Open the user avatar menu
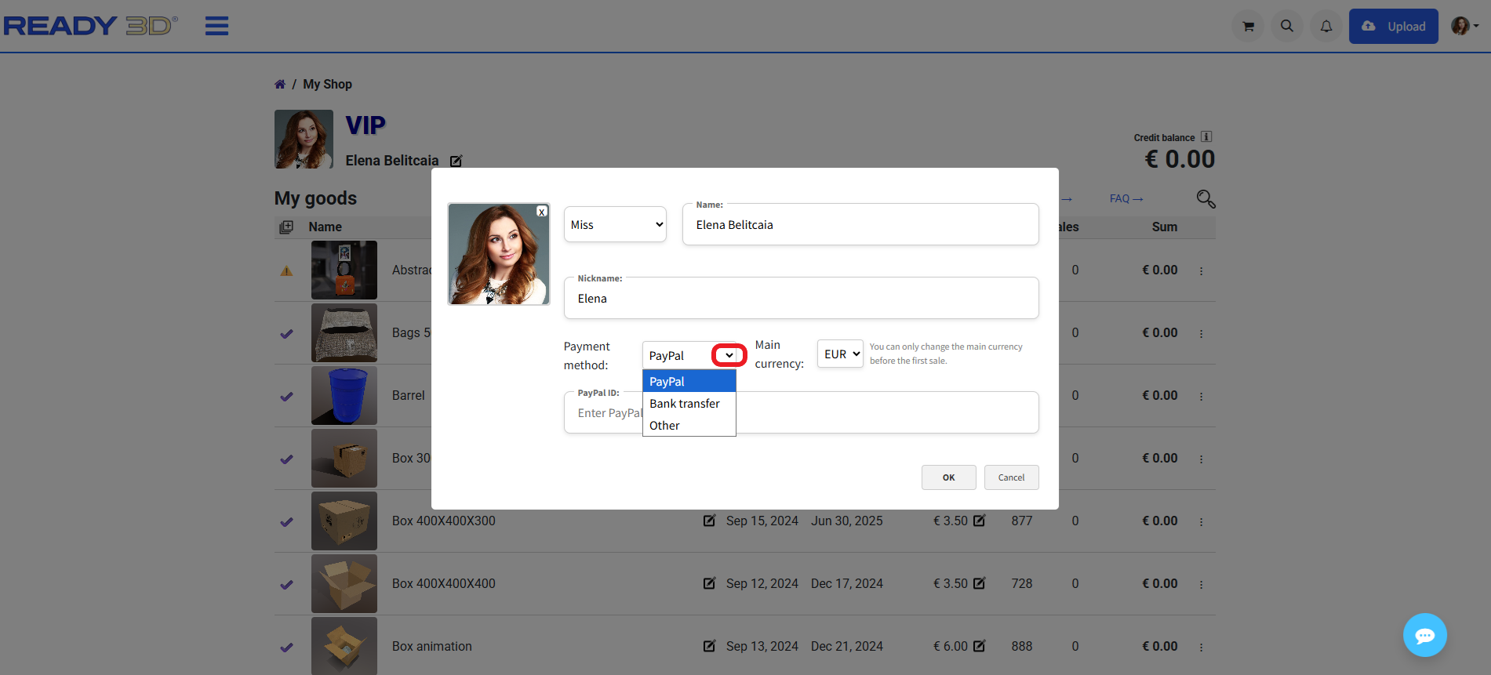The width and height of the screenshot is (1491, 675). 1464,26
